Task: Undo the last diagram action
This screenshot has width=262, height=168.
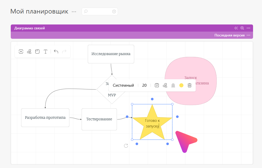Action: click(56, 51)
